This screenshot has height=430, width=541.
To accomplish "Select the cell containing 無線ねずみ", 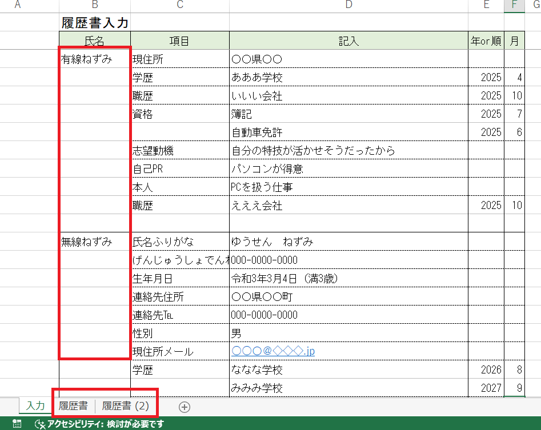I will [x=95, y=242].
